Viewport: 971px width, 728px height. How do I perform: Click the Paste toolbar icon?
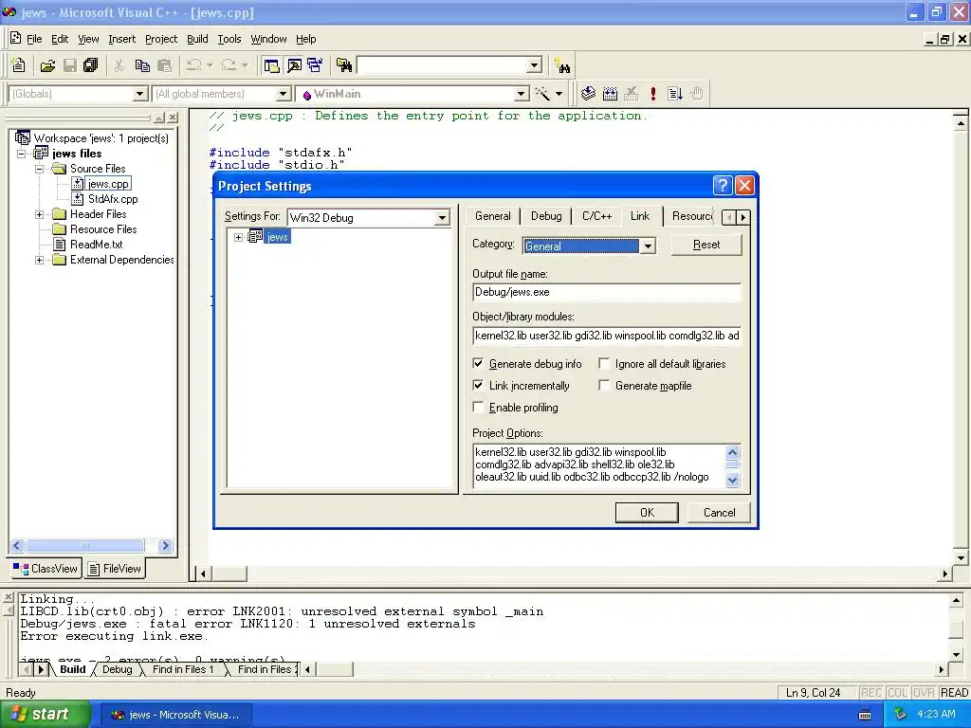pos(164,65)
